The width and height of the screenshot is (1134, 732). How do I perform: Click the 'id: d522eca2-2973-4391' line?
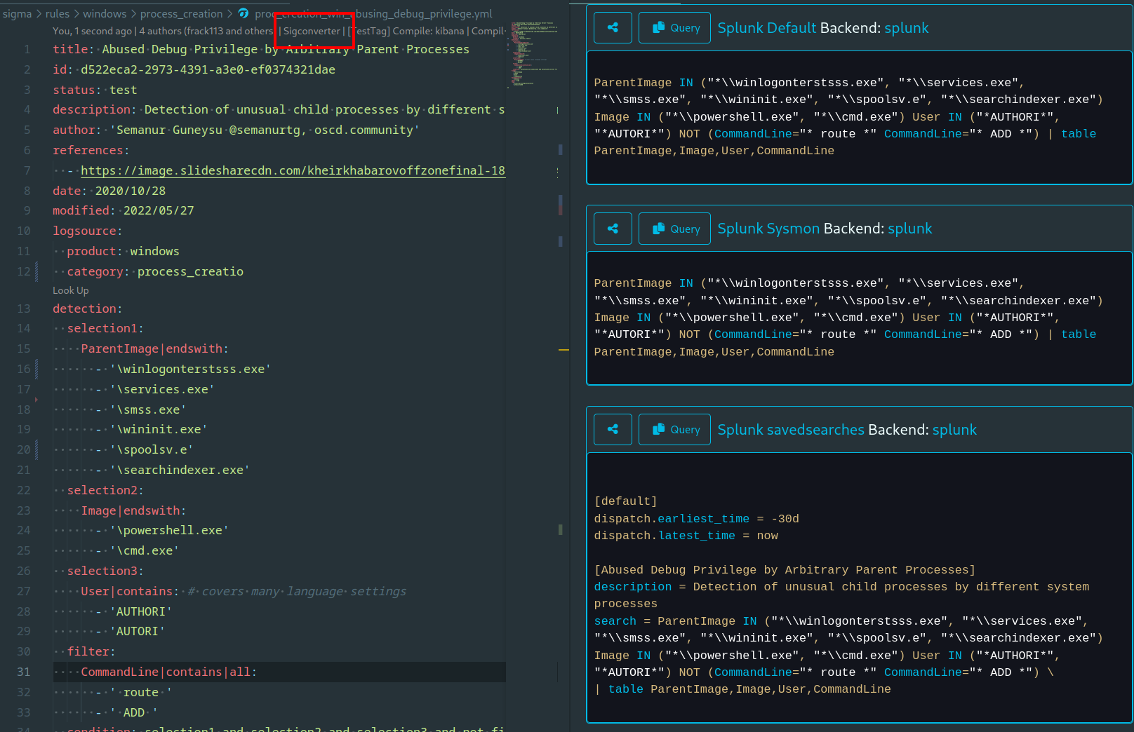click(x=194, y=69)
